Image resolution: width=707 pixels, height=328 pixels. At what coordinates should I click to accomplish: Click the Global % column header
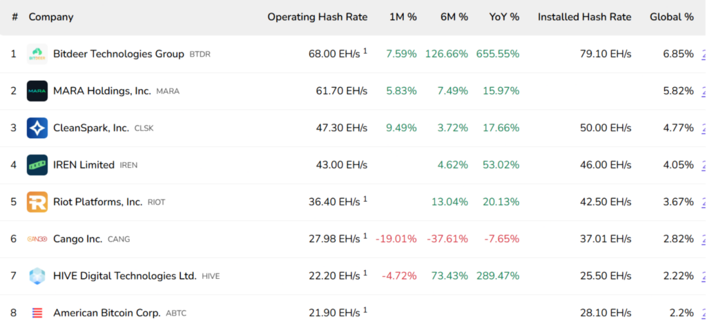click(671, 17)
